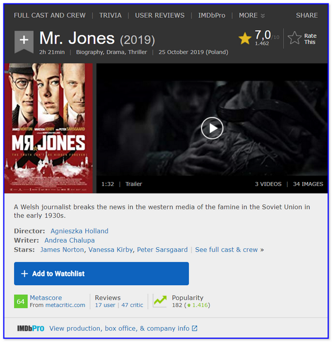The image size is (332, 342).
Task: Open USER REVIEWS from the top bar
Action: 159,15
